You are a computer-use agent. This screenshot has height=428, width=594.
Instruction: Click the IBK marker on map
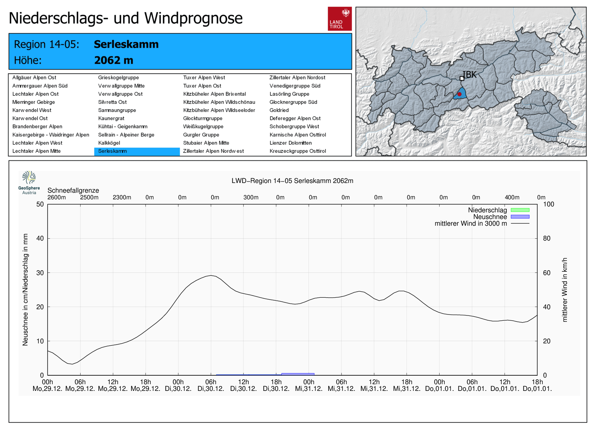click(462, 78)
